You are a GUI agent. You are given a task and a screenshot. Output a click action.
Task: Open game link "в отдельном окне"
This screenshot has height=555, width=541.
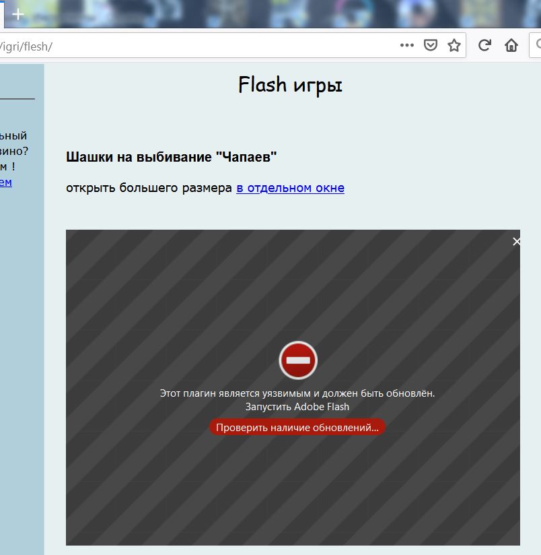tap(290, 188)
